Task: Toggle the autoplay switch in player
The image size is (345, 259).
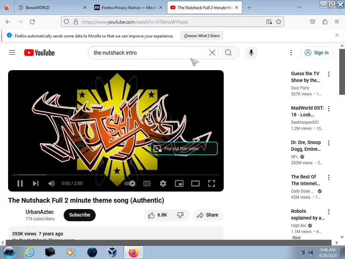Action: pyautogui.click(x=130, y=183)
